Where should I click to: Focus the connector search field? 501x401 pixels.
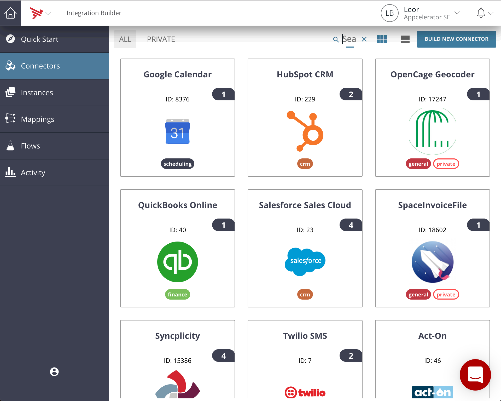click(x=349, y=39)
